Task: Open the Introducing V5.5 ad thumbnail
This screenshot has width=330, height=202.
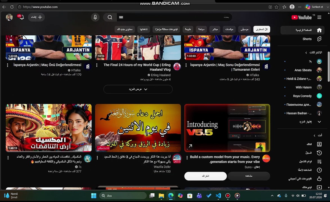Action: [227, 128]
